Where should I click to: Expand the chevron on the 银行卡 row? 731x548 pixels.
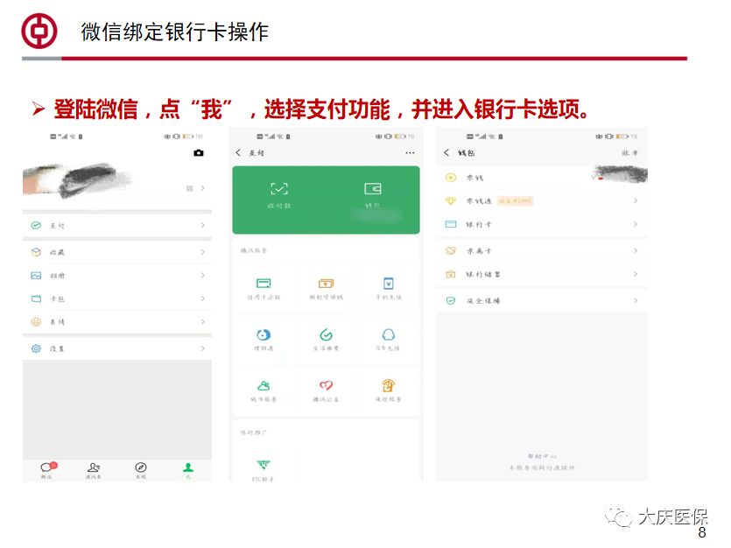pyautogui.click(x=636, y=224)
